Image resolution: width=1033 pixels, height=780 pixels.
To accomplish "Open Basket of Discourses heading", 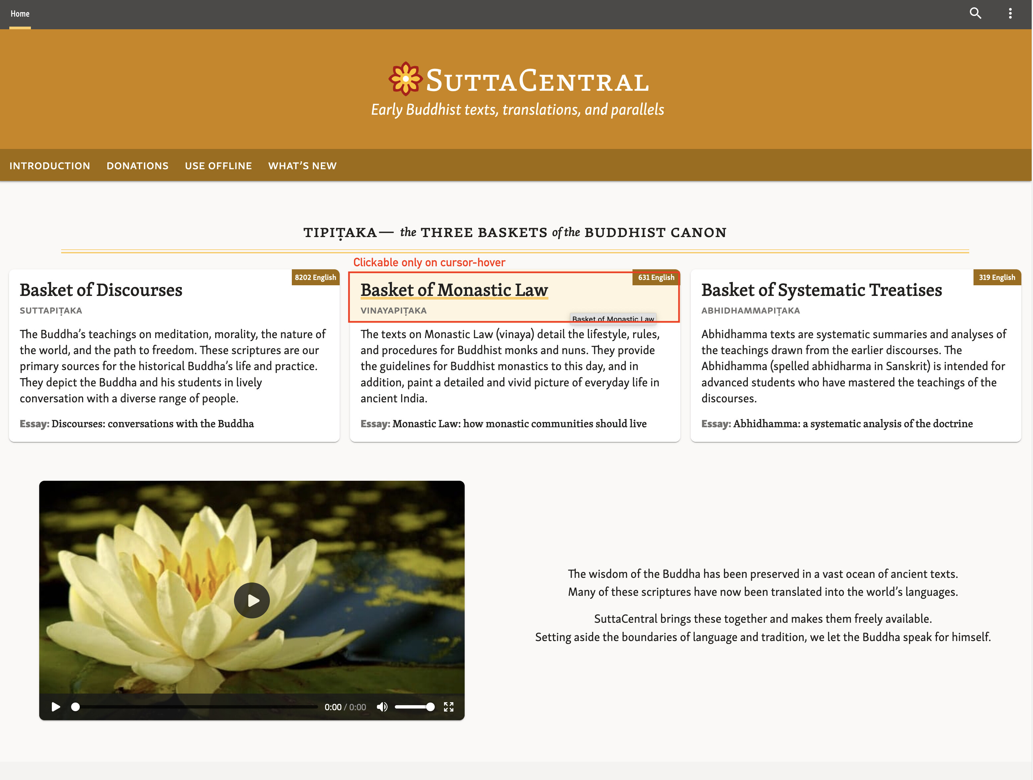I will point(101,290).
